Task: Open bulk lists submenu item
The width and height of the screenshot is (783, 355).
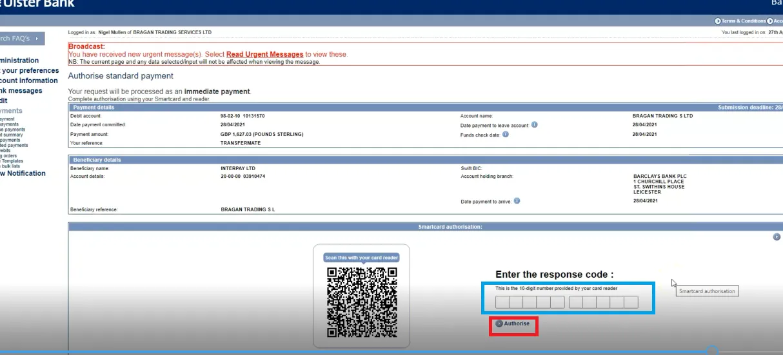Action: (x=10, y=166)
